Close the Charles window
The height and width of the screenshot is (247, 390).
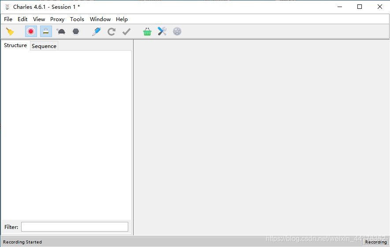[x=379, y=7]
